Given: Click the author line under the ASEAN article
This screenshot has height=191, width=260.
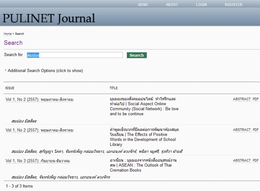Looking at the screenshot, I should 61,177.
